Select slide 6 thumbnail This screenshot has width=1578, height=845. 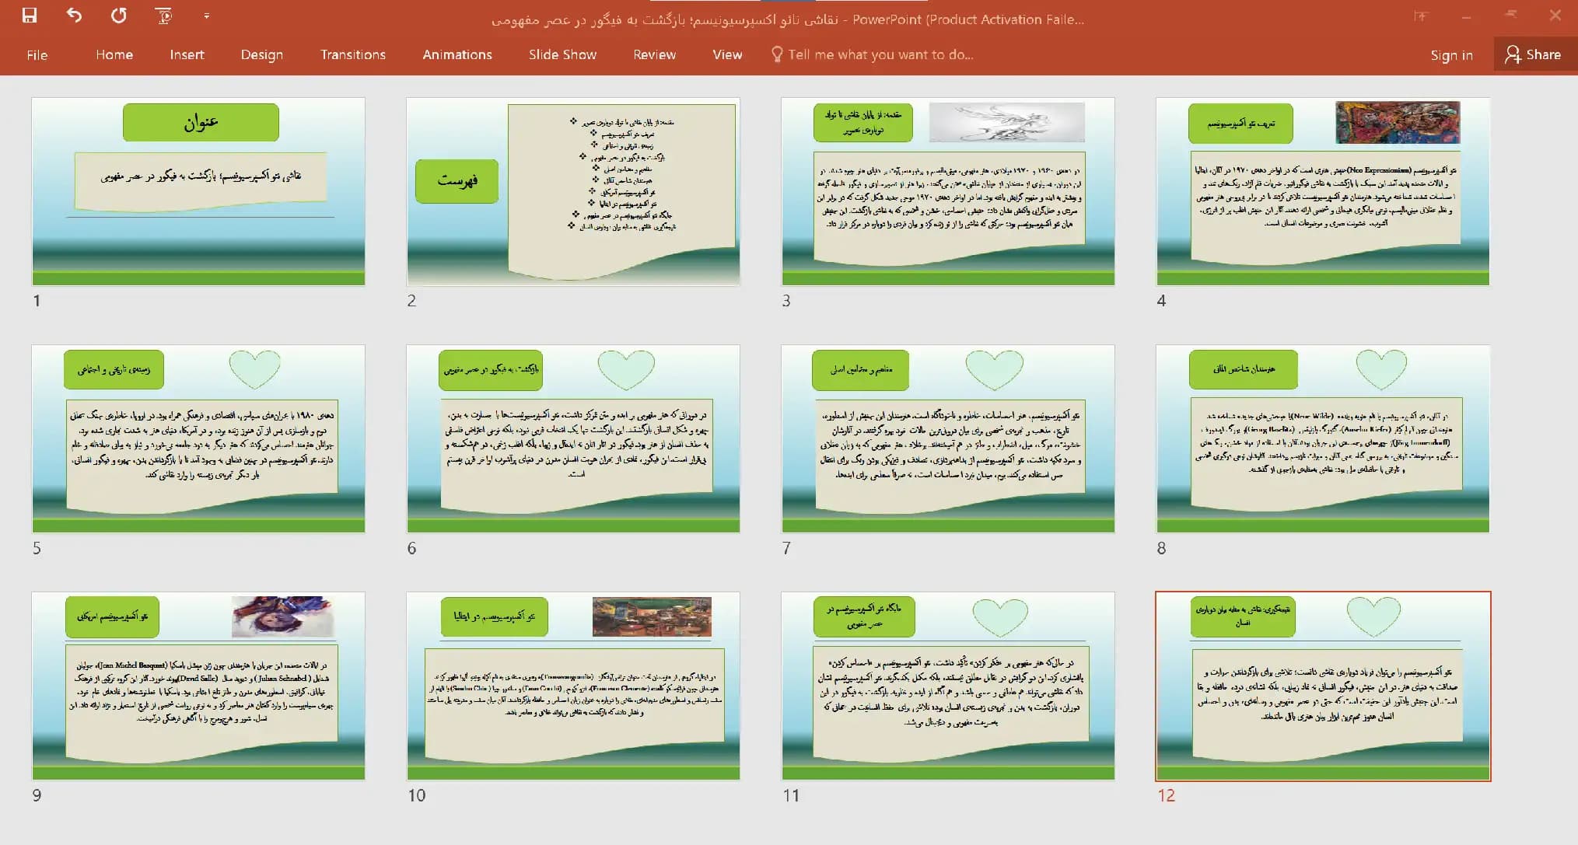click(573, 439)
